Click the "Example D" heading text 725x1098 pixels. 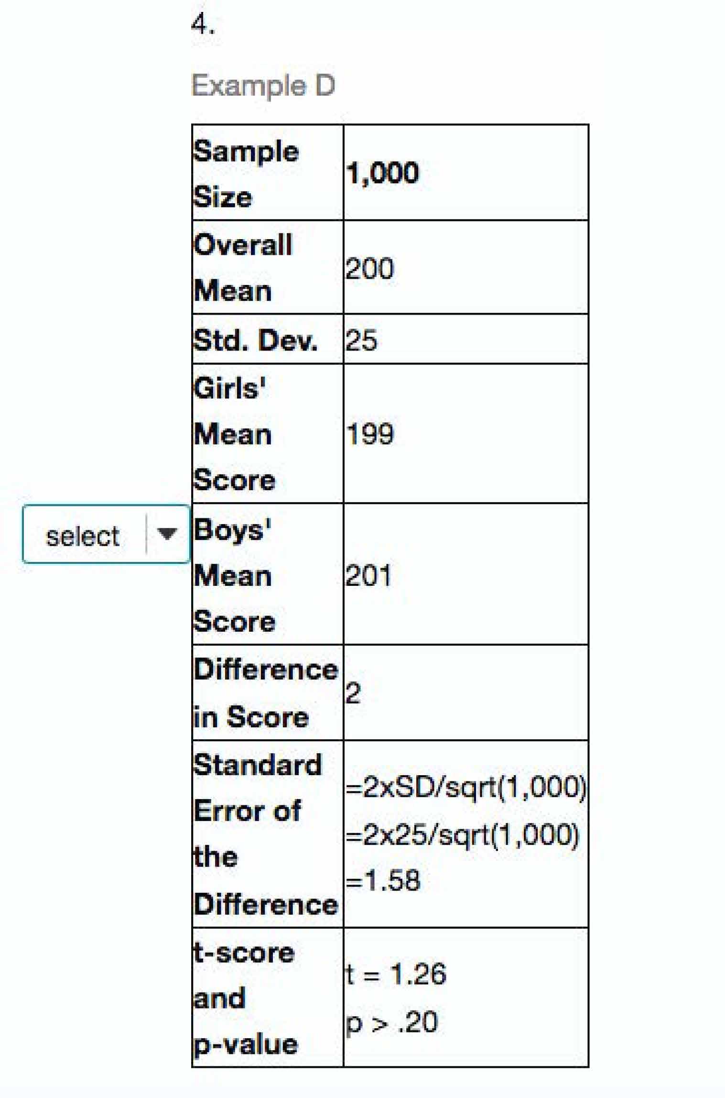(x=263, y=86)
